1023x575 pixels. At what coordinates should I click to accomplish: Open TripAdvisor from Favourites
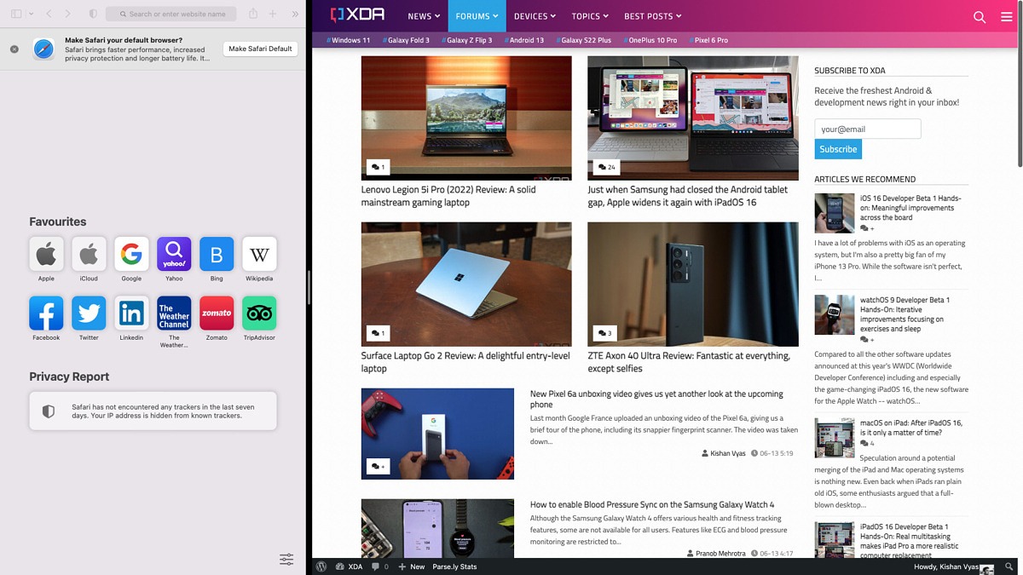258,313
